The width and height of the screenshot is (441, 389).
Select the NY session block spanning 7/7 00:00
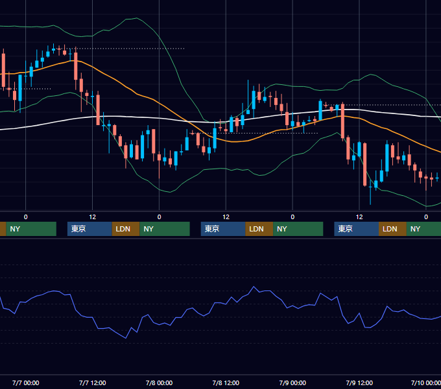click(31, 229)
